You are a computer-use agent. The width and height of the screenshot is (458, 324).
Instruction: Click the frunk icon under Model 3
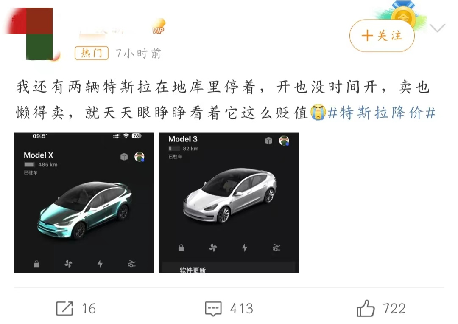276,248
